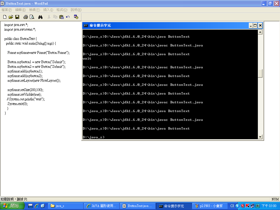Click the 'myframe.add(mybutton1);' line
Image resolution: width=280 pixels, height=210 pixels.
pos(25,71)
